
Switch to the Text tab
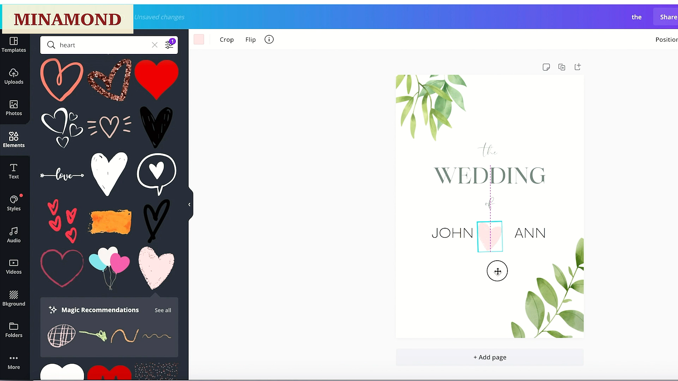(14, 171)
